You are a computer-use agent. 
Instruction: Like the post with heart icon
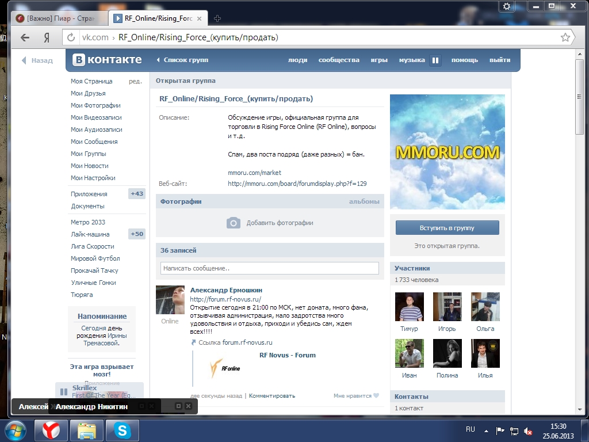coord(376,395)
